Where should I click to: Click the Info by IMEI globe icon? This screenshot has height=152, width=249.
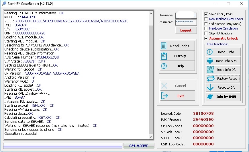(x=210, y=97)
